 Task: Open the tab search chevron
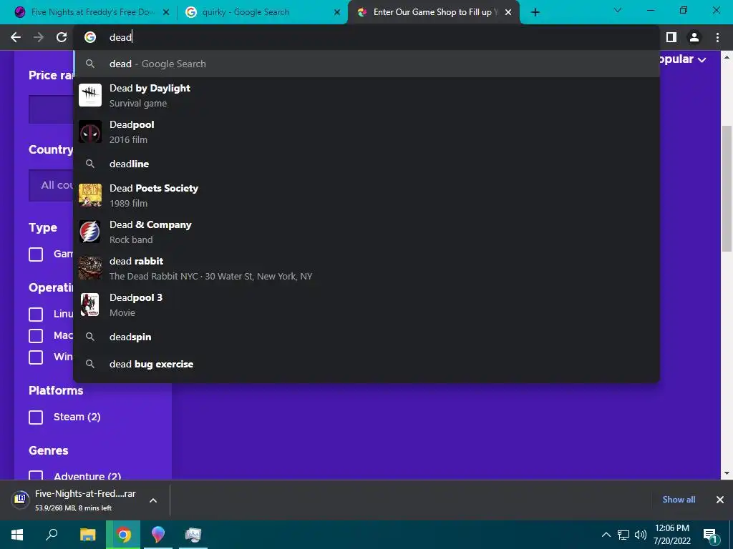618,10
